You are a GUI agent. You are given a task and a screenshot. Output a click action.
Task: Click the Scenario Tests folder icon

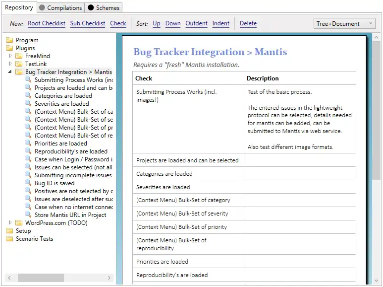(x=9, y=238)
